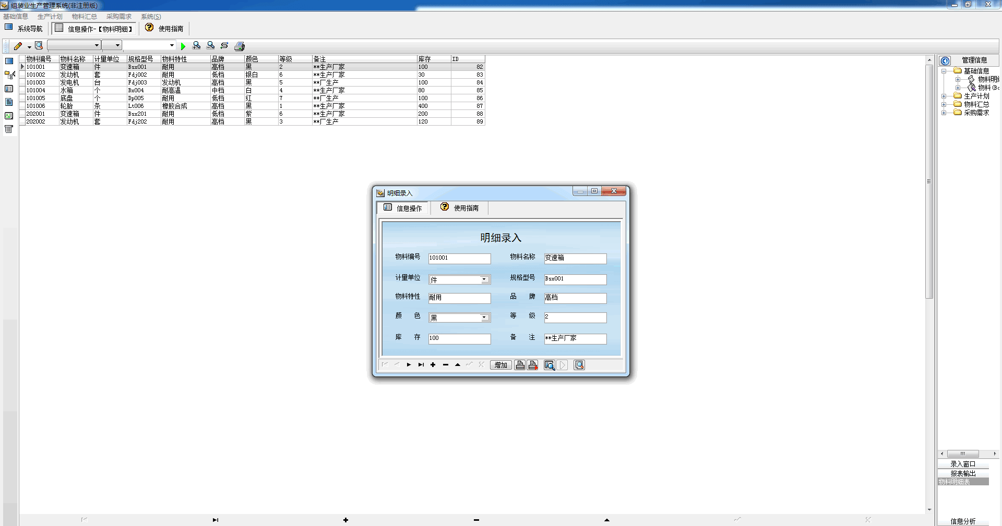Viewport: 1002px width, 526px height.
Task: Select 物料明细表 entry in right panel
Action: point(963,482)
